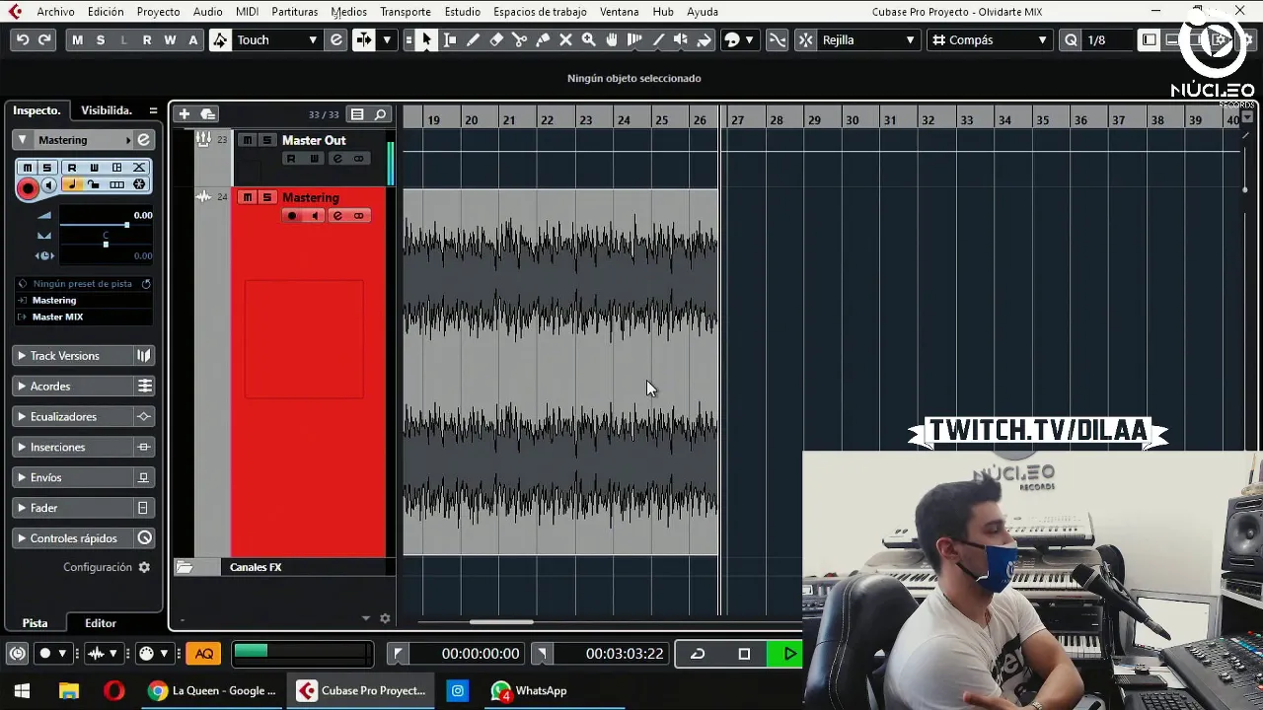Click the Redo arrow in the toolbar

(x=44, y=39)
